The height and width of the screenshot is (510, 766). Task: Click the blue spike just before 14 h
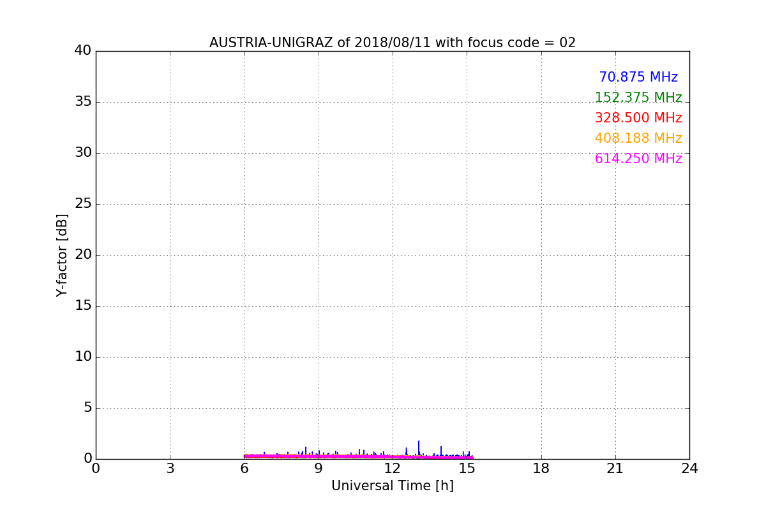click(x=441, y=451)
